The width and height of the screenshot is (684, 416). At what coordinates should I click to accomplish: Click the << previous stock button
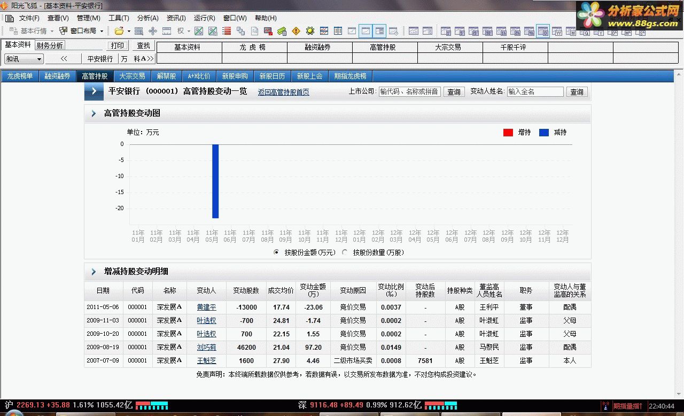[64, 59]
